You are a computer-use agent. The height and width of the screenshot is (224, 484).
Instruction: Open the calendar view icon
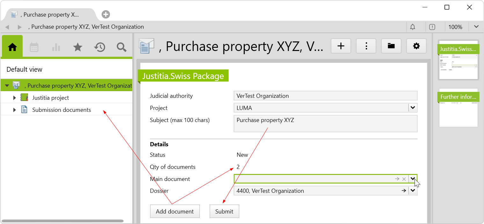(34, 47)
